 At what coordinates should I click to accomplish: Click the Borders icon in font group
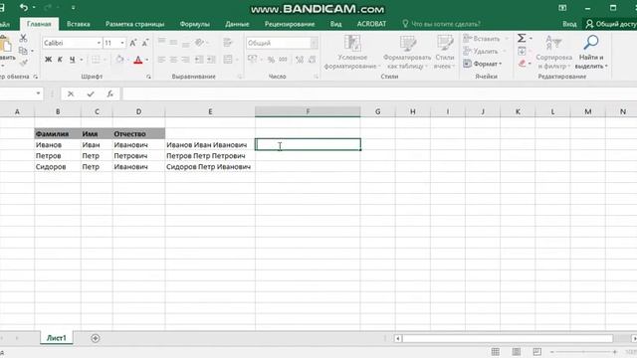click(x=96, y=60)
